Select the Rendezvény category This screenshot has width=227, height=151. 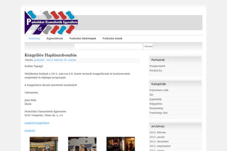click(156, 108)
